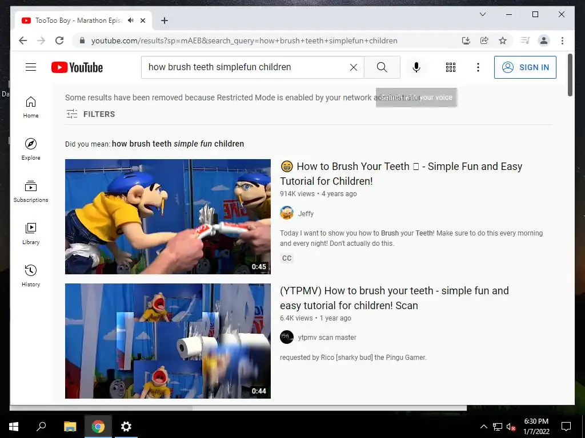The height and width of the screenshot is (438, 585).
Task: Open a new Chrome tab
Action: click(165, 21)
